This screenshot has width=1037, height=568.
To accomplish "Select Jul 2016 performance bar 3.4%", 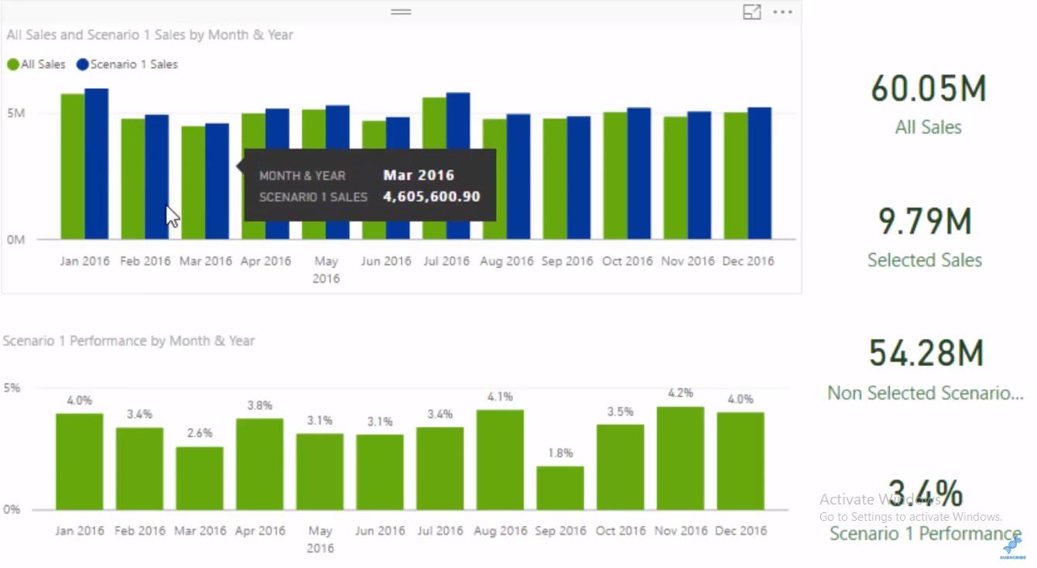I will click(x=440, y=468).
